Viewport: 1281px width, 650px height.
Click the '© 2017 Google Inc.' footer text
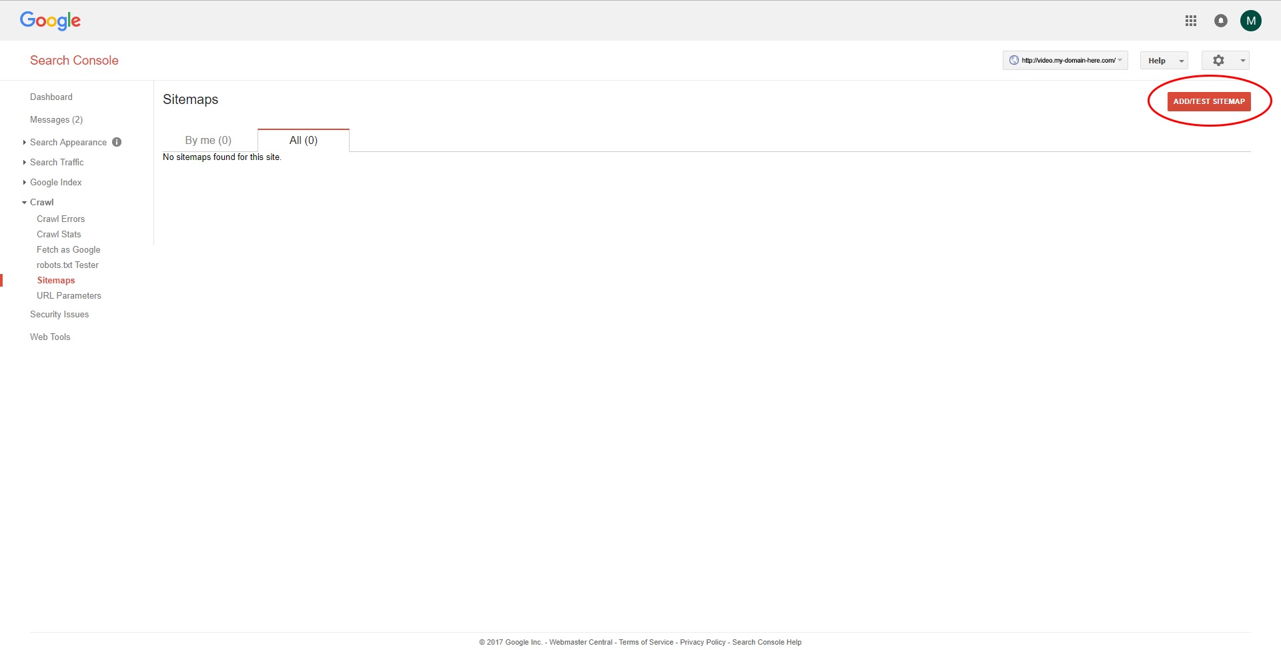click(x=510, y=642)
